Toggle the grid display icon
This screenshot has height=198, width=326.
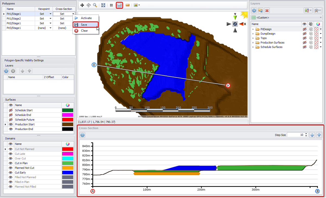pos(111,5)
